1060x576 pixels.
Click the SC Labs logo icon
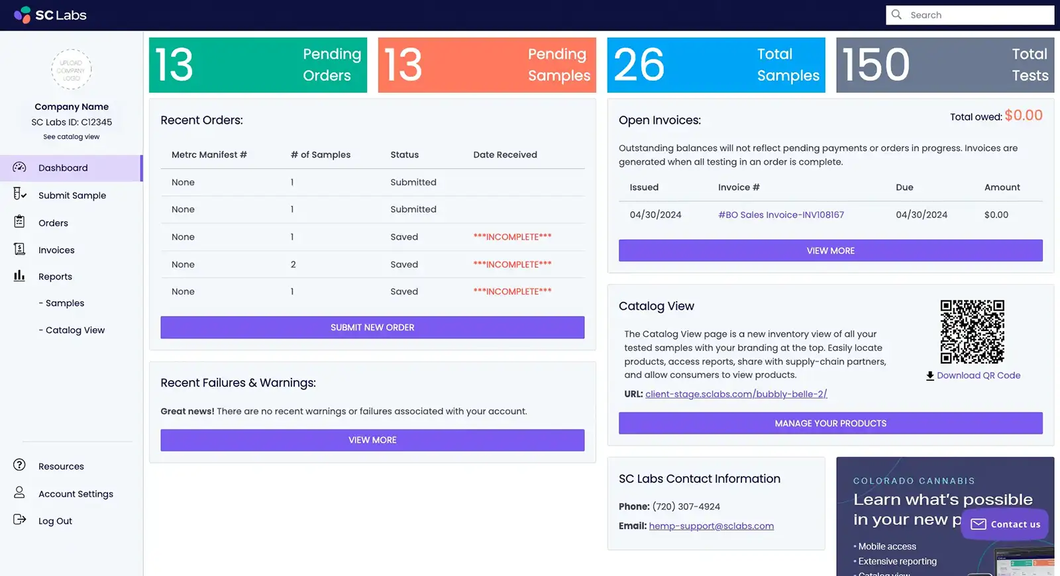(23, 15)
